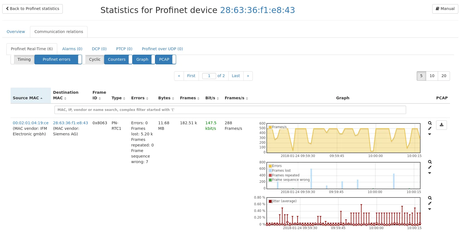The image size is (460, 233).
Task: Click the collapse arrows icon beside the Errors graph
Action: click(430, 168)
